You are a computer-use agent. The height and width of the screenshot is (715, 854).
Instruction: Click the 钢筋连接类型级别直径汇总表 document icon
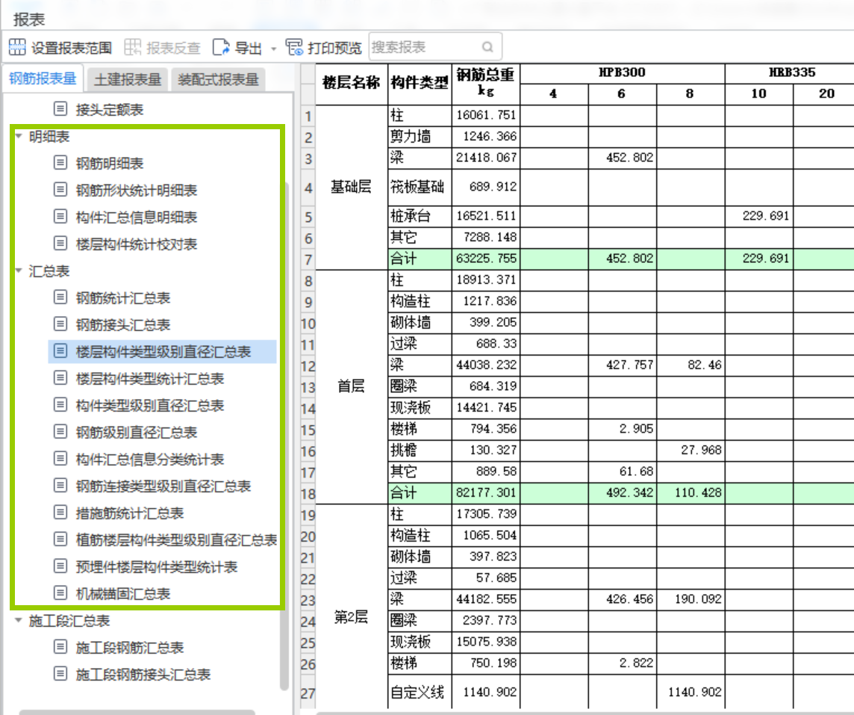tap(60, 485)
